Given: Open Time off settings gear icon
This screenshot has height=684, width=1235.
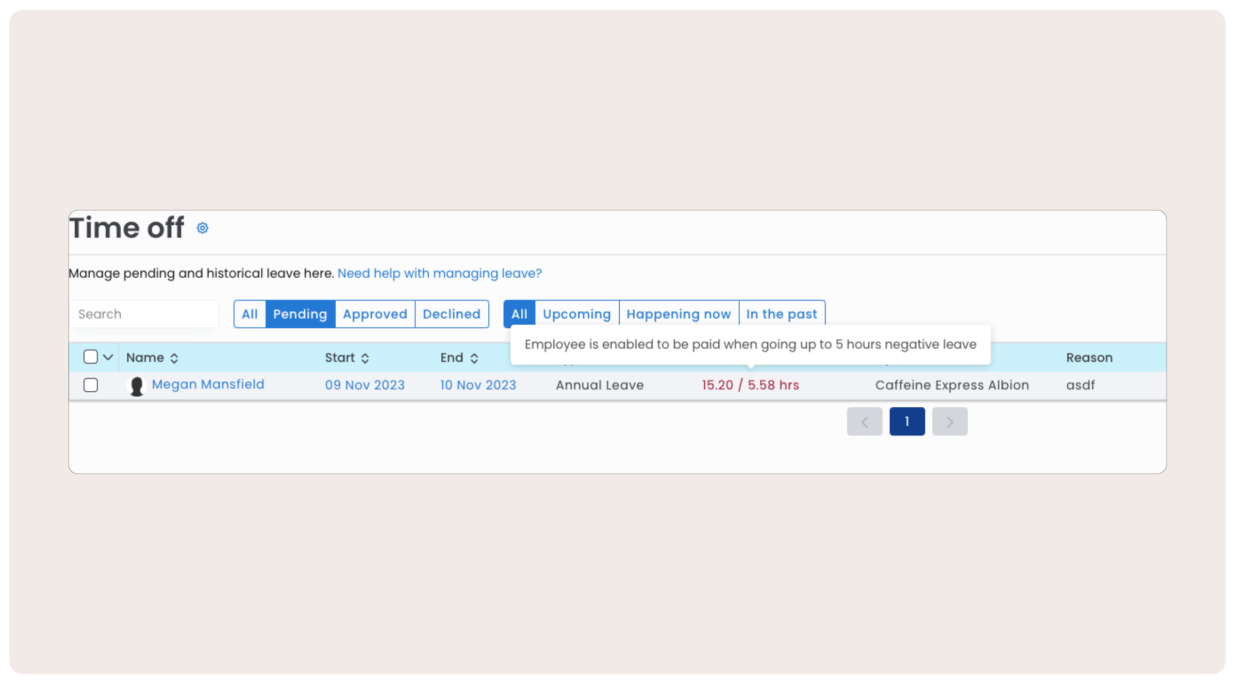Looking at the screenshot, I should tap(202, 228).
